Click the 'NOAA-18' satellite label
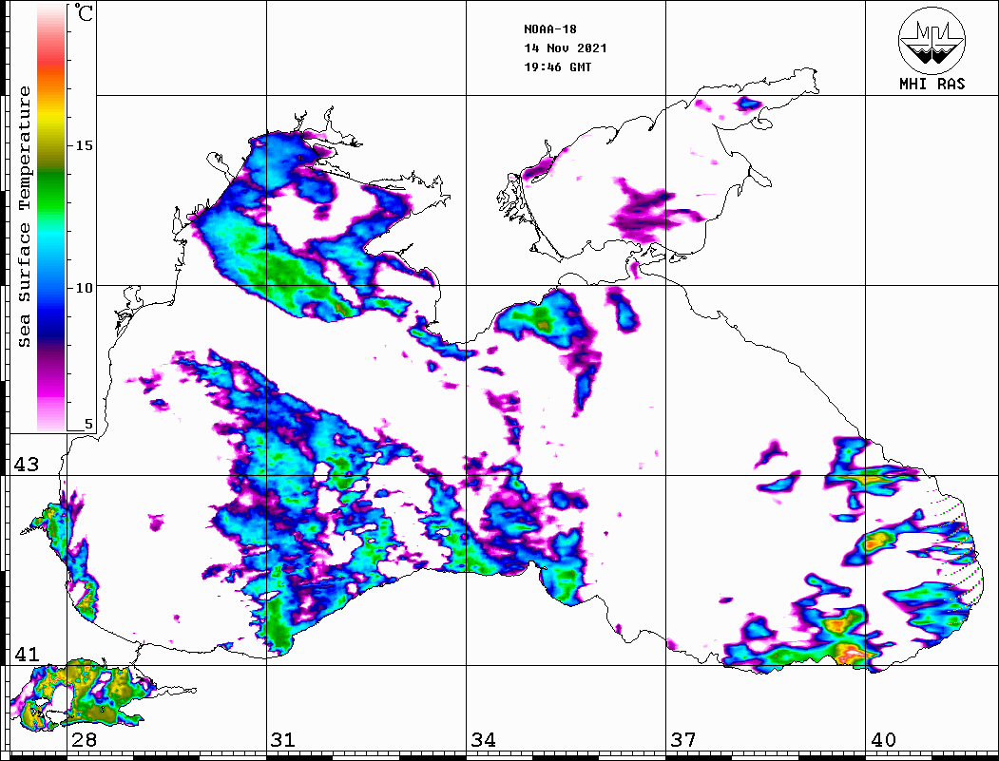Viewport: 999px width, 761px height. coord(549,29)
